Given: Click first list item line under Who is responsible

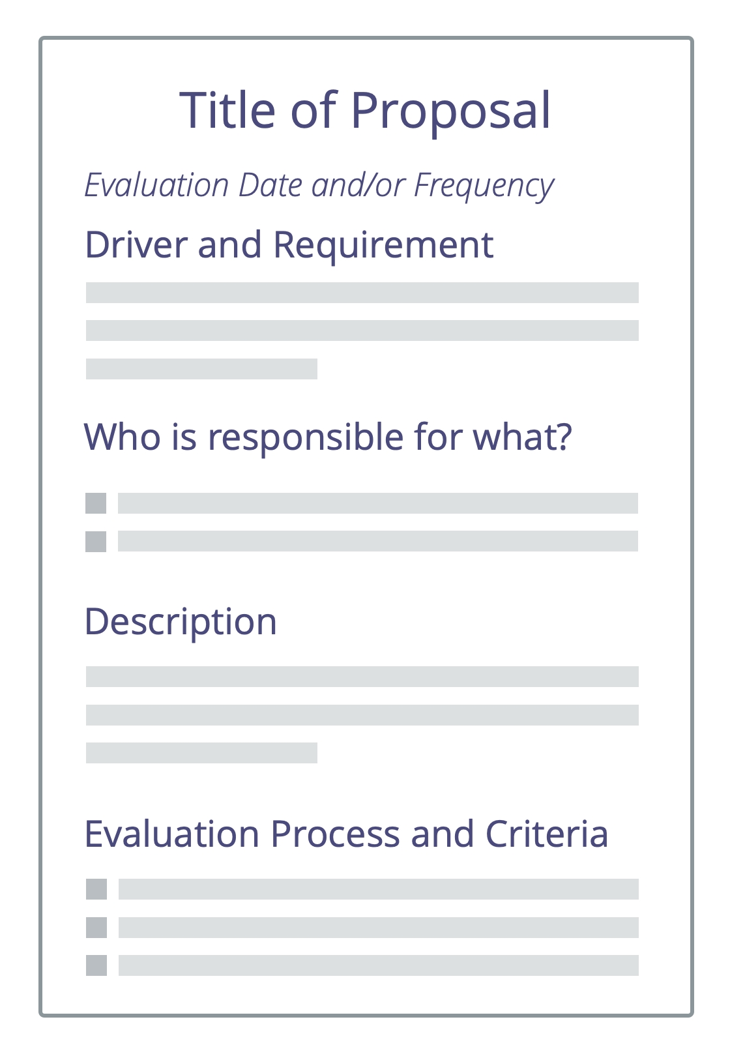Looking at the screenshot, I should coord(377,503).
